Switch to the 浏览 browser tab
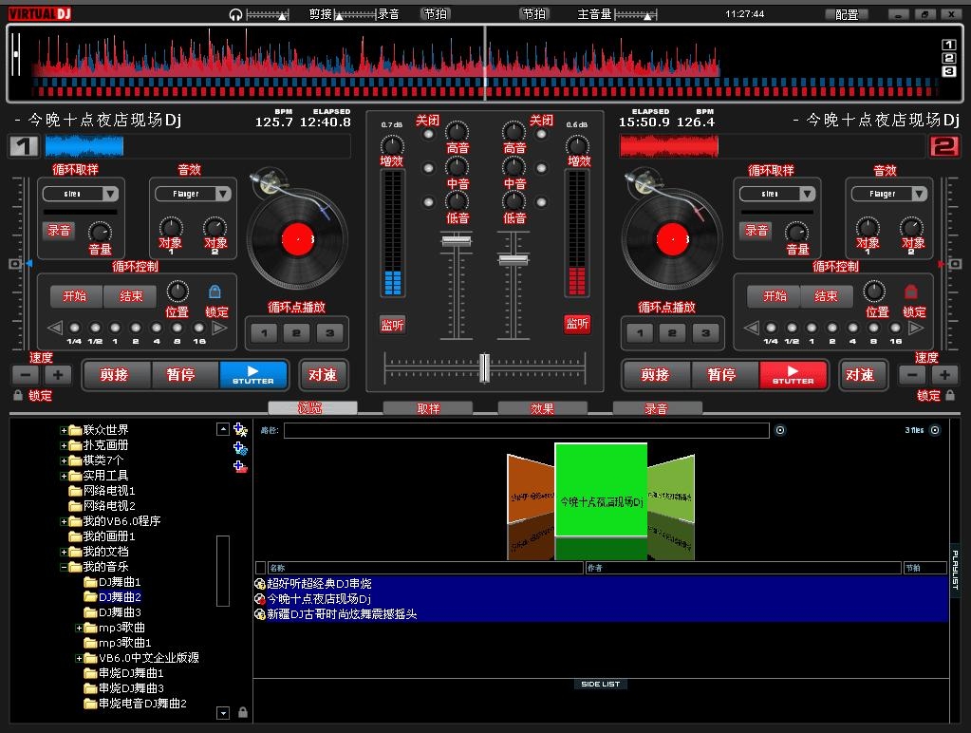This screenshot has width=971, height=733. coord(312,407)
